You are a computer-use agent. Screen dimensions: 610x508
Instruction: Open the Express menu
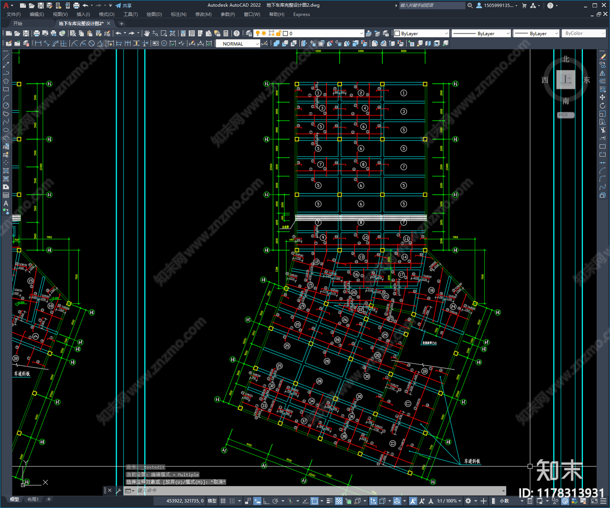tap(302, 14)
